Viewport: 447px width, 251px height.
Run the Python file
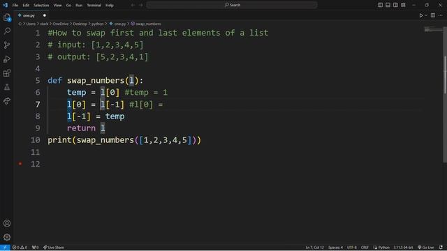(x=420, y=15)
